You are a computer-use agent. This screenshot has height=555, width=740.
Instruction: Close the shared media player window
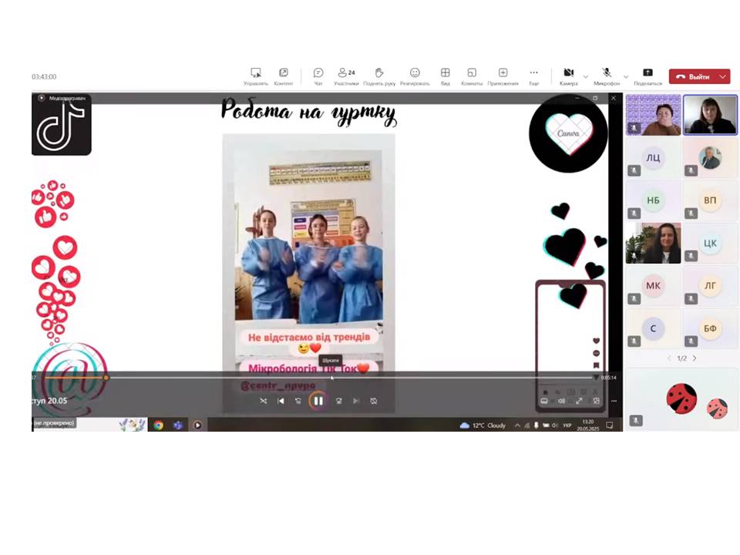click(x=613, y=98)
